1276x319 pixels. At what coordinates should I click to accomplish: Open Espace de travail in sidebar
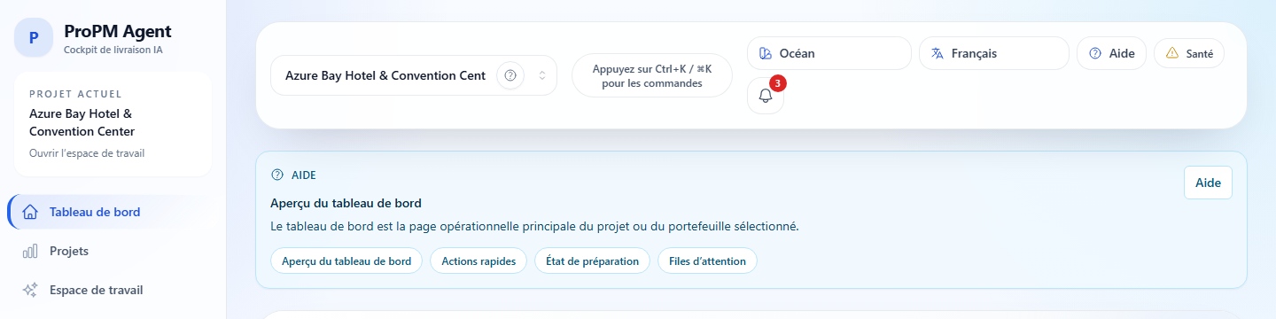coord(110,290)
